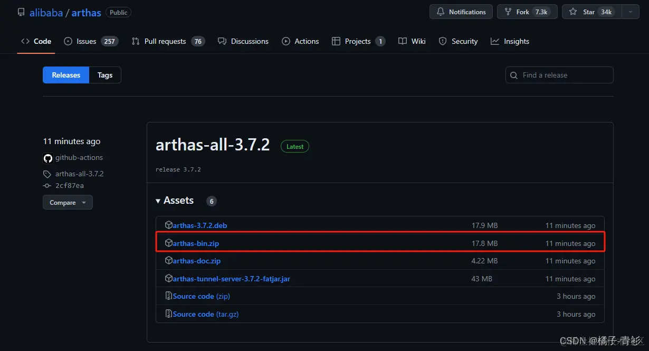Click the magnifier icon in release search

(x=514, y=75)
